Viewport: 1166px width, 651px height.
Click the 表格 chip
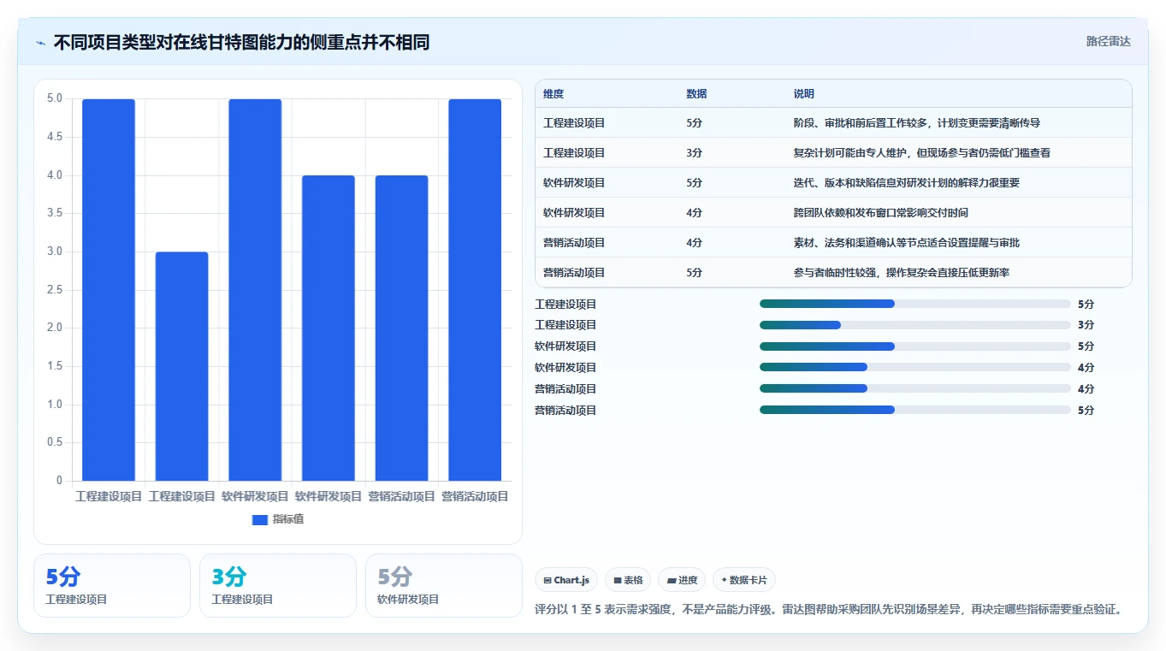click(x=628, y=580)
